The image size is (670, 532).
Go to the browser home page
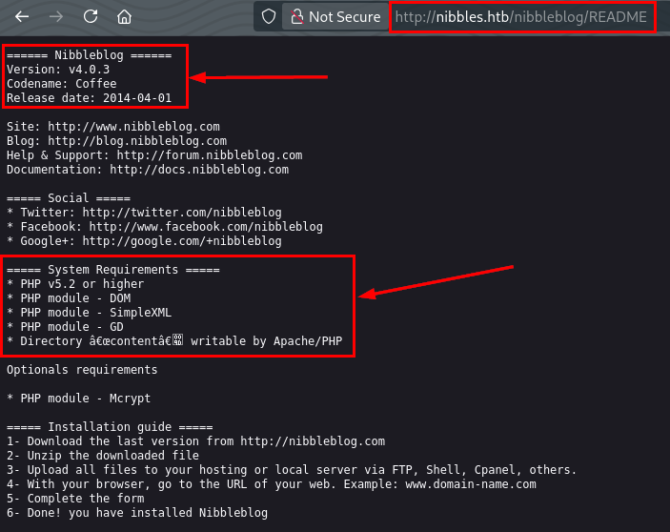pos(124,16)
